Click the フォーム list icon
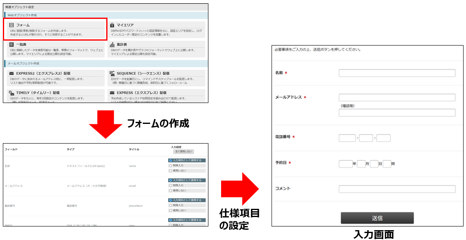Screen dimensions: 466x240 coord(11,25)
